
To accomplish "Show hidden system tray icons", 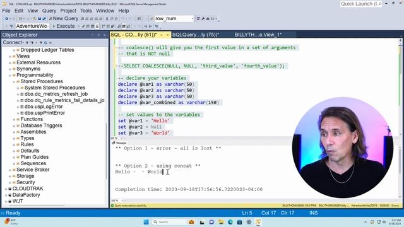I will click(x=365, y=222).
